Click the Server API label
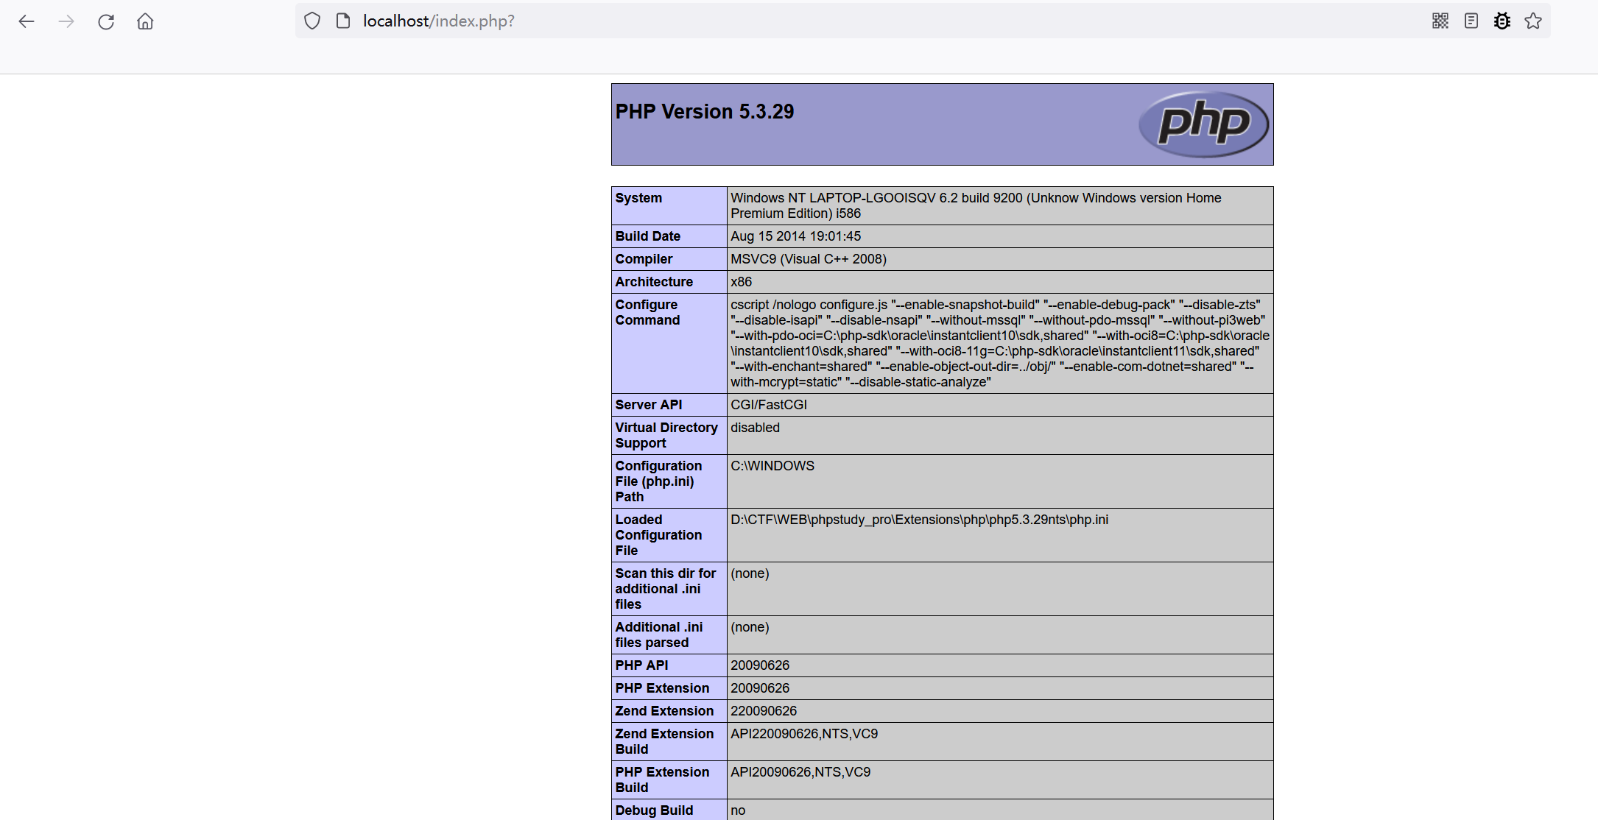 click(x=649, y=405)
